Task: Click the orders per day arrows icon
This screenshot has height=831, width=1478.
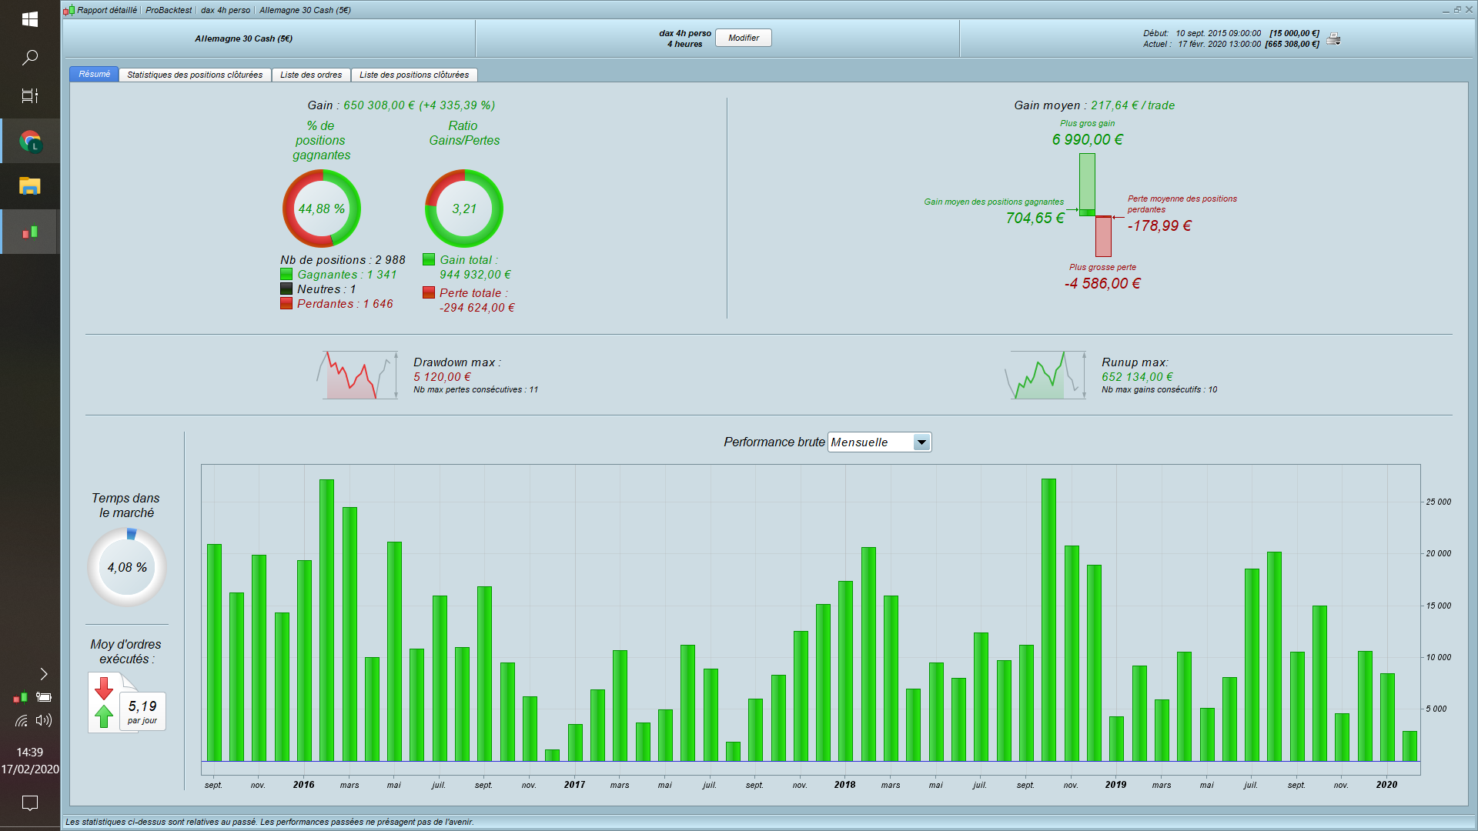Action: 104,702
